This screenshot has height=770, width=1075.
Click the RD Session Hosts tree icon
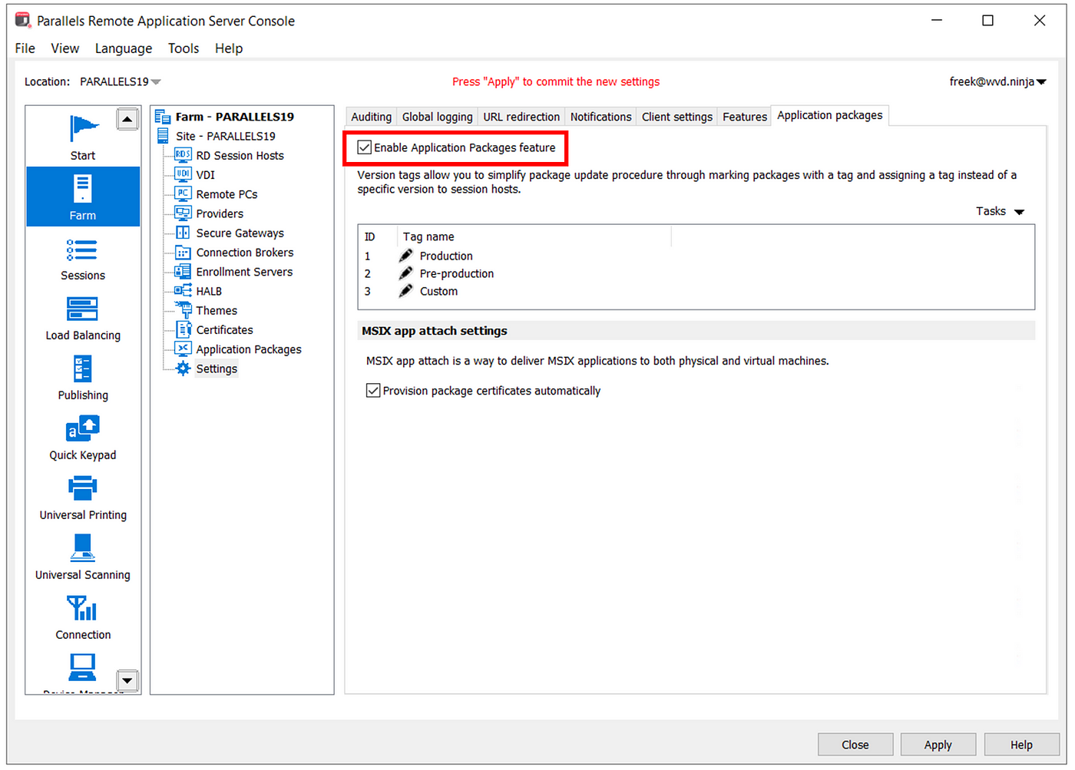(183, 155)
